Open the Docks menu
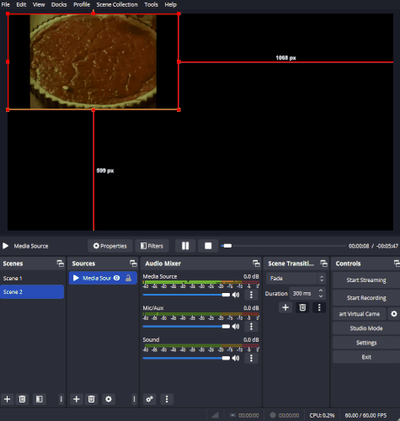The height and width of the screenshot is (421, 400). pyautogui.click(x=59, y=4)
